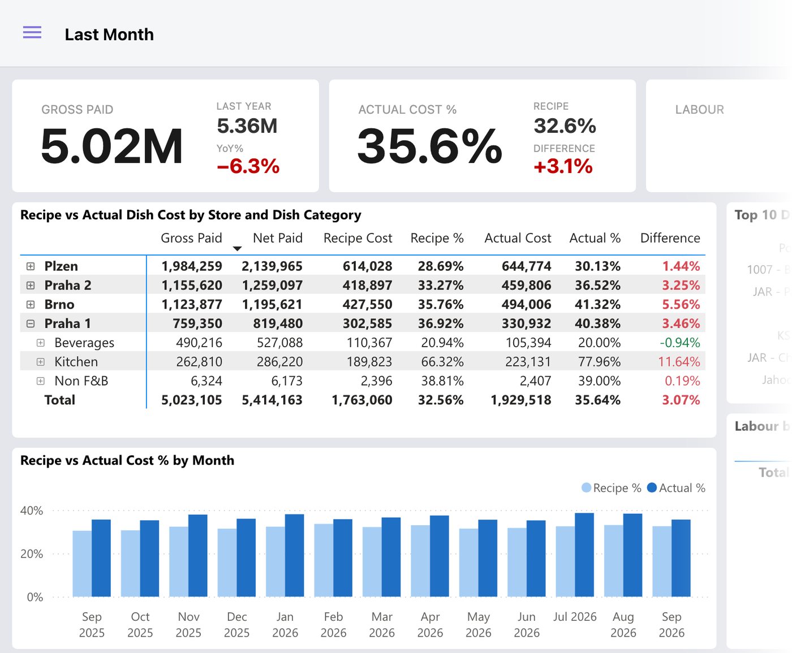Sort by Recipe % column header
Screen dimensions: 792x653
[x=437, y=238]
